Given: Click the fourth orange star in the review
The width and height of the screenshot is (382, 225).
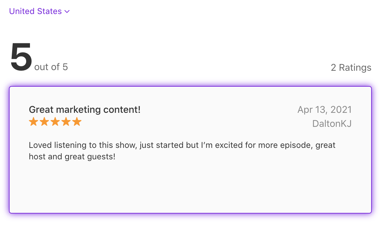Looking at the screenshot, I should point(66,122).
